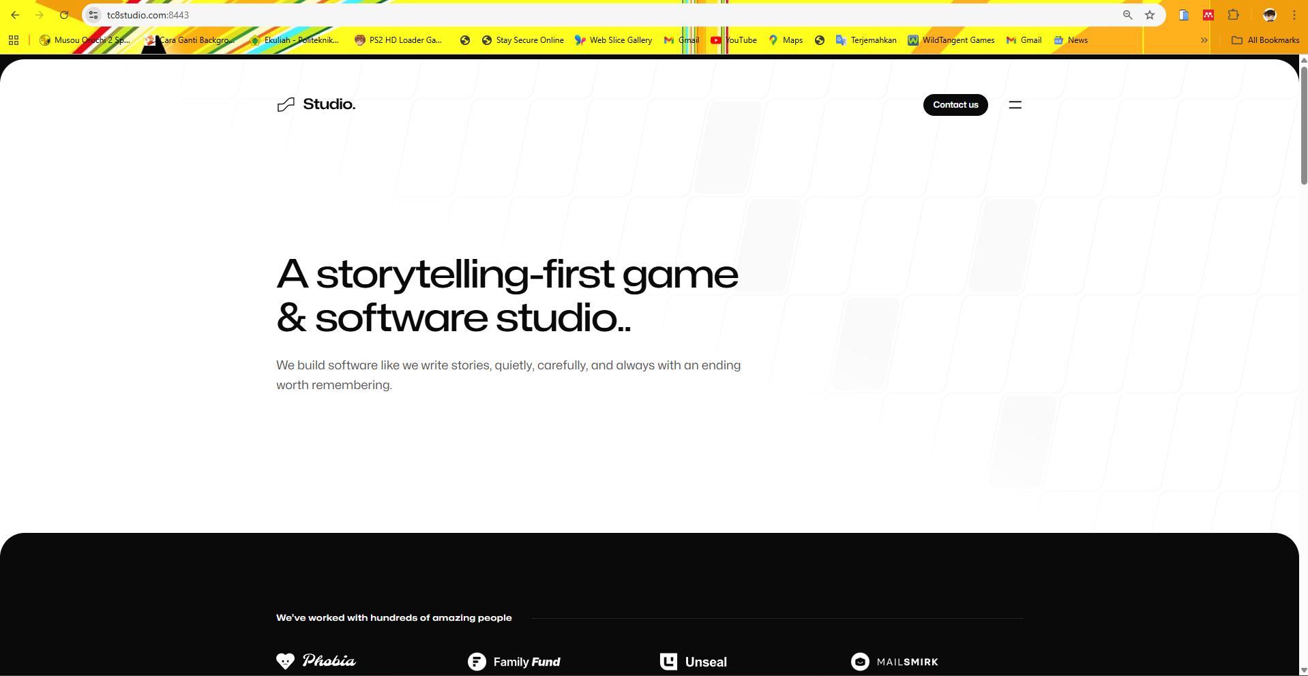1308x676 pixels.
Task: Open the All Bookmarks folder
Action: coord(1265,40)
